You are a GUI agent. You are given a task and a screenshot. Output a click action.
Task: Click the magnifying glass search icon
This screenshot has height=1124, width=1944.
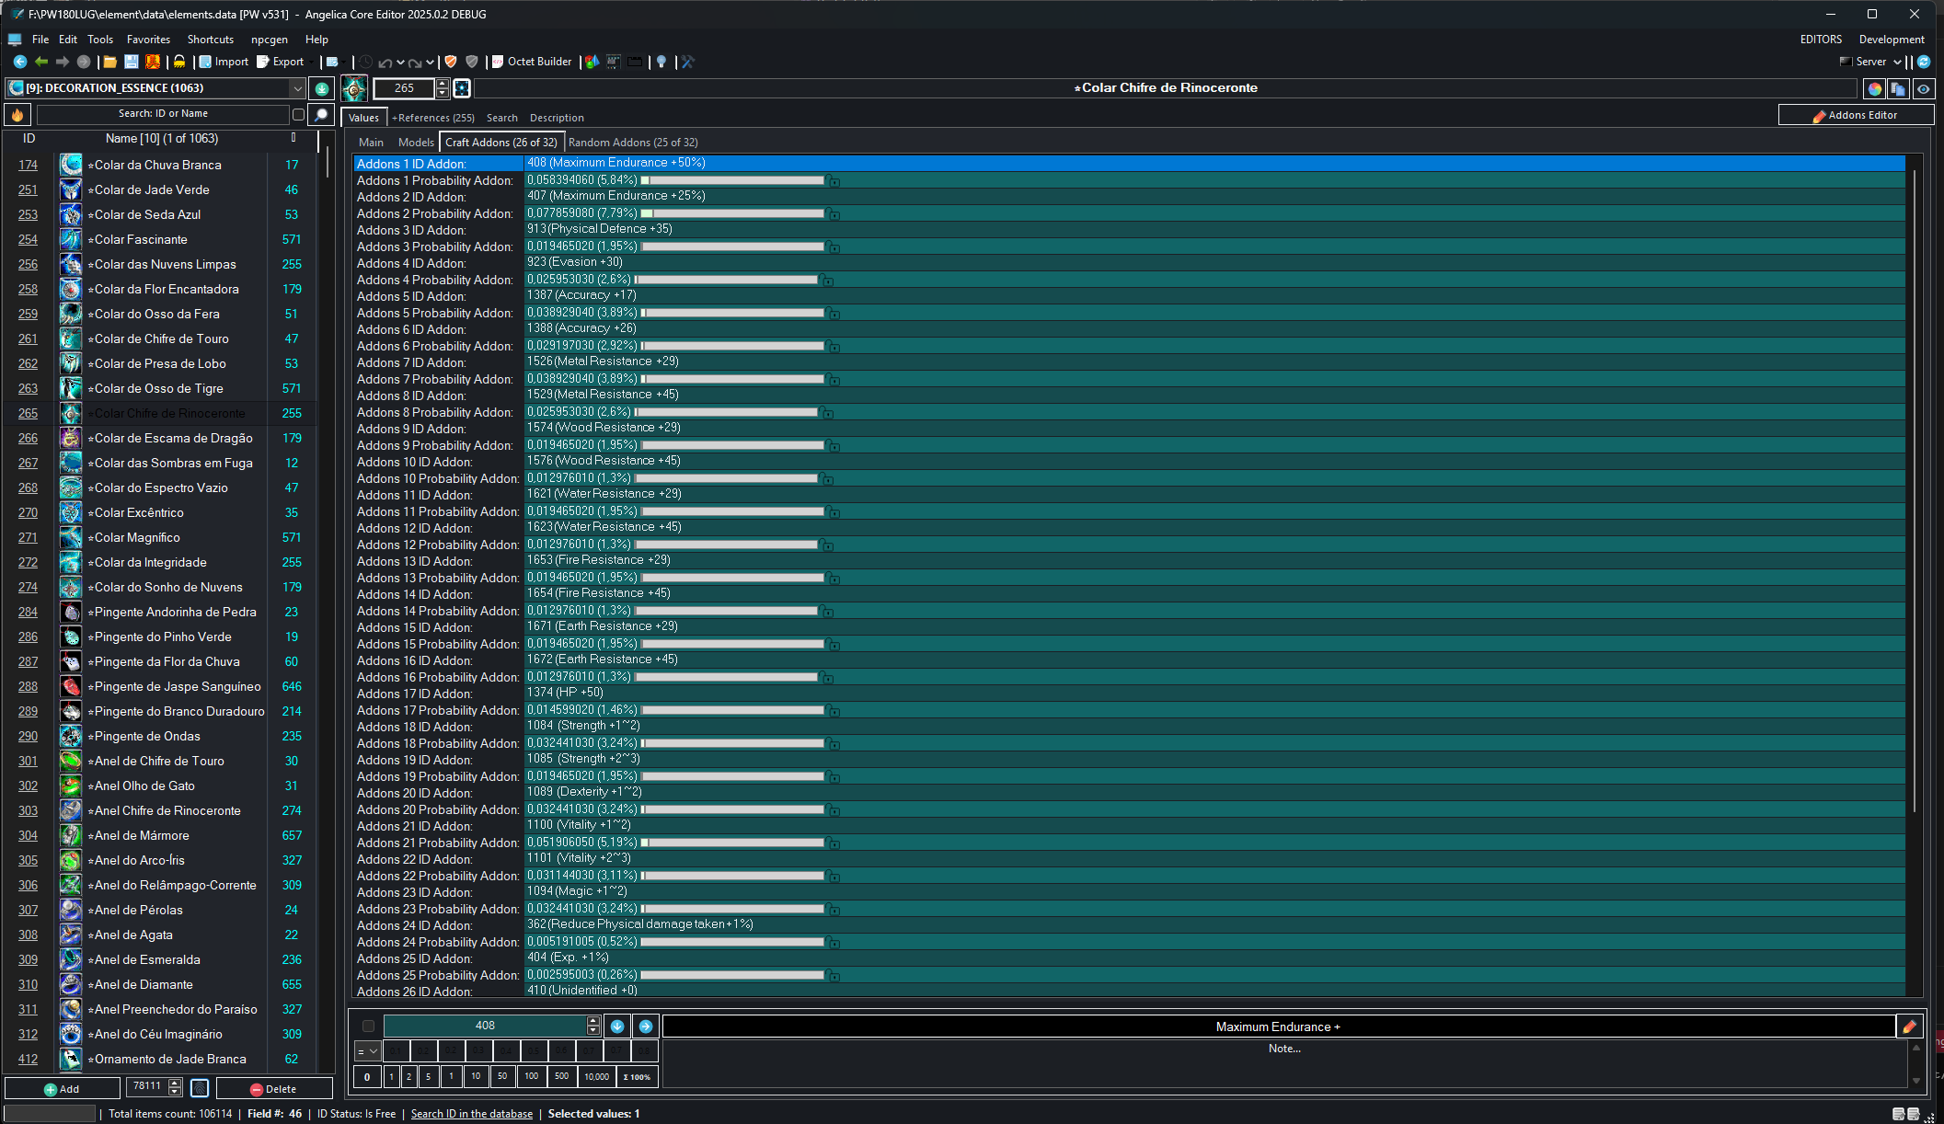click(x=320, y=113)
